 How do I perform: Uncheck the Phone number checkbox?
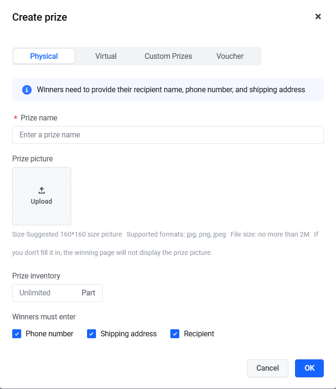(x=17, y=334)
